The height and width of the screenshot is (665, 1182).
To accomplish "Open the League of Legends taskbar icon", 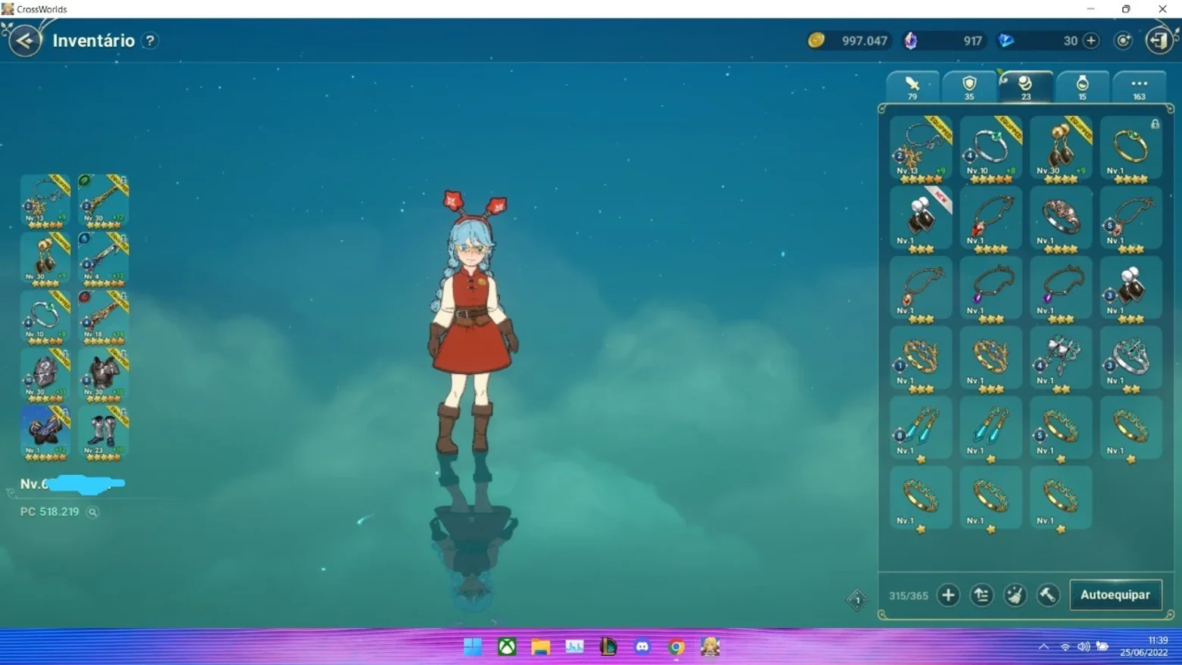I will click(x=608, y=647).
